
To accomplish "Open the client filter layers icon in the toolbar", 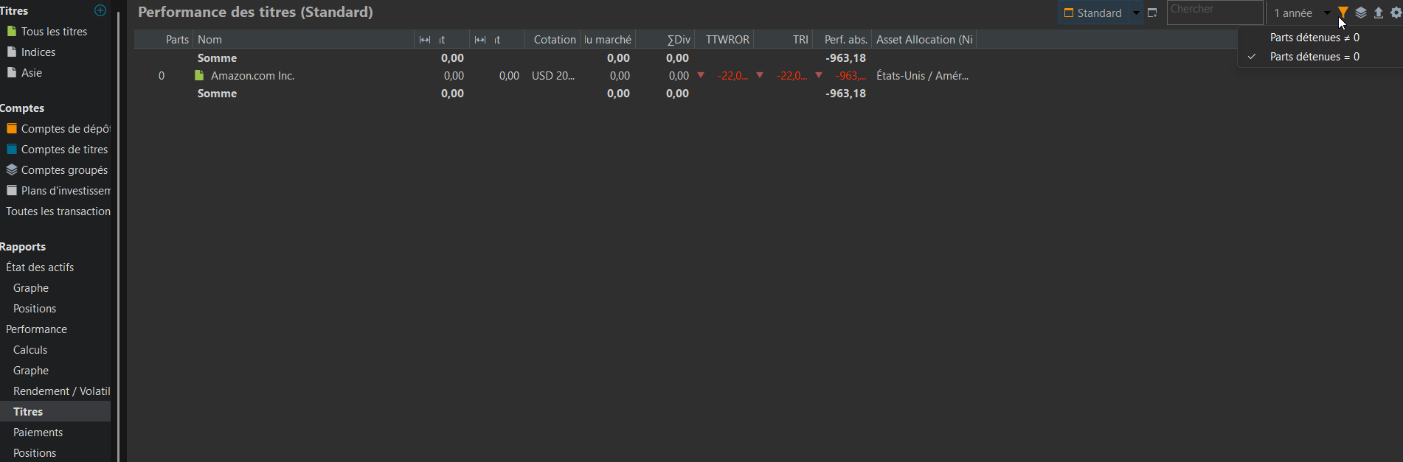I will pyautogui.click(x=1361, y=13).
